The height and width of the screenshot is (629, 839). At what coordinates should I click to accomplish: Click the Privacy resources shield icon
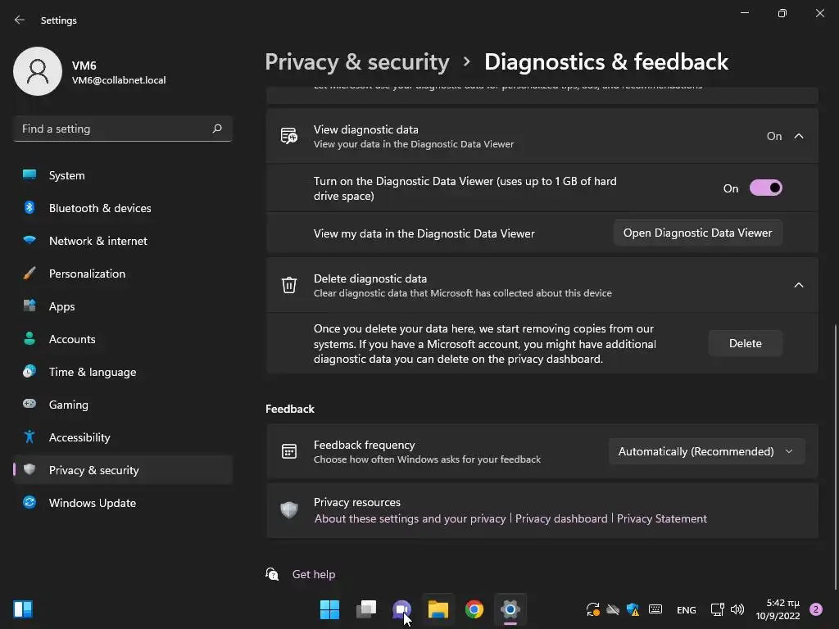pyautogui.click(x=289, y=509)
